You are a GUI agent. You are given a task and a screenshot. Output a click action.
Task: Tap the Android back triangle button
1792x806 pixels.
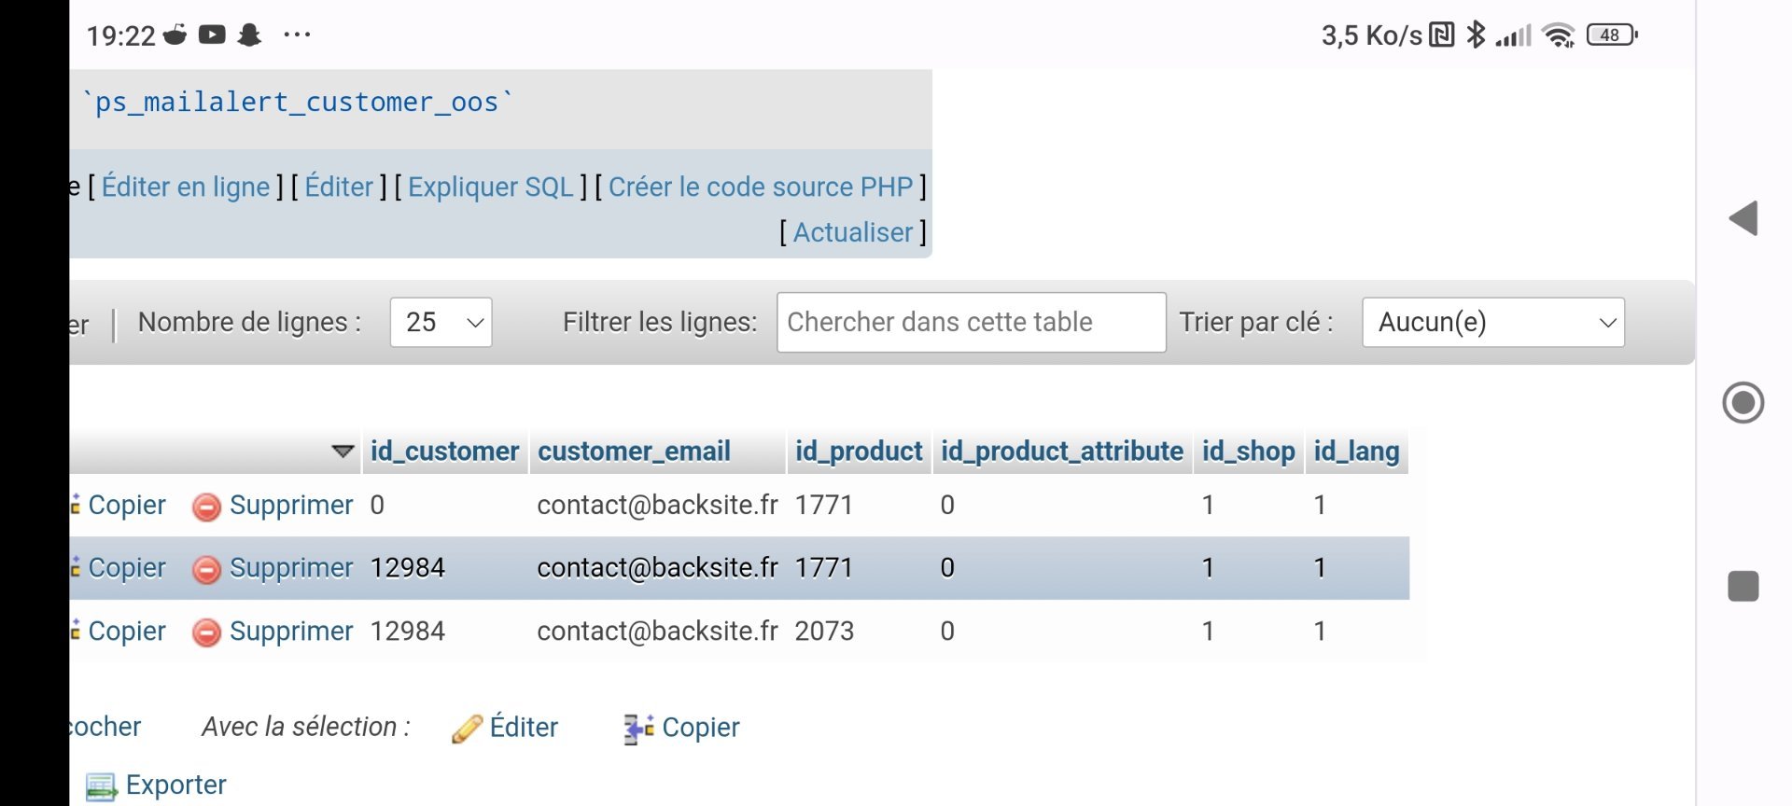pyautogui.click(x=1743, y=218)
